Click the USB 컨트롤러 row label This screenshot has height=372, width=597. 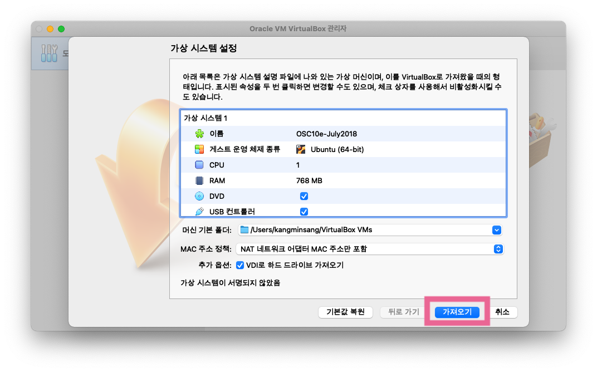click(x=232, y=211)
